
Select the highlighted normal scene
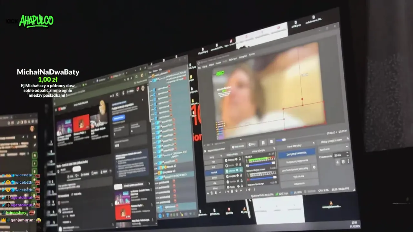214,172
